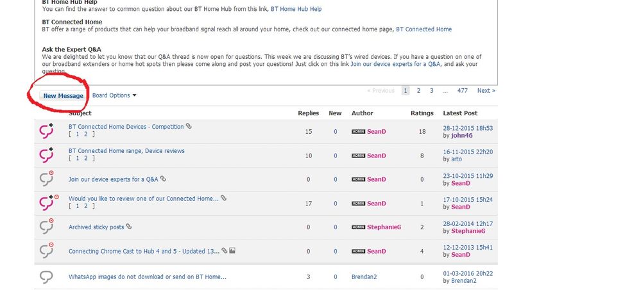The width and height of the screenshot is (641, 290).
Task: Click New count 0 in Competition row
Action: click(x=335, y=132)
